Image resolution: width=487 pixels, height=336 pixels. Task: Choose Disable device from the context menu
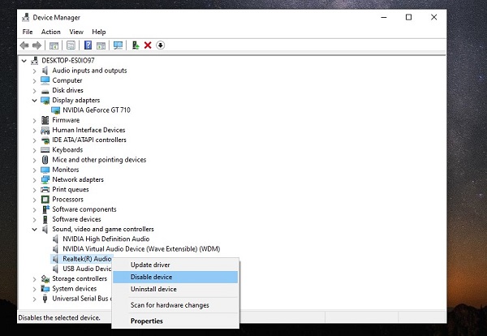[x=151, y=278]
